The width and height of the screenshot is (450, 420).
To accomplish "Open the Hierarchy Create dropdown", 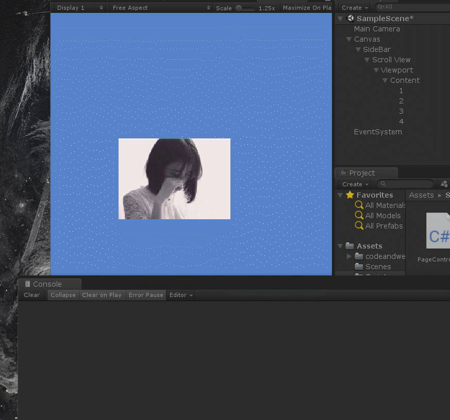I will [x=355, y=8].
